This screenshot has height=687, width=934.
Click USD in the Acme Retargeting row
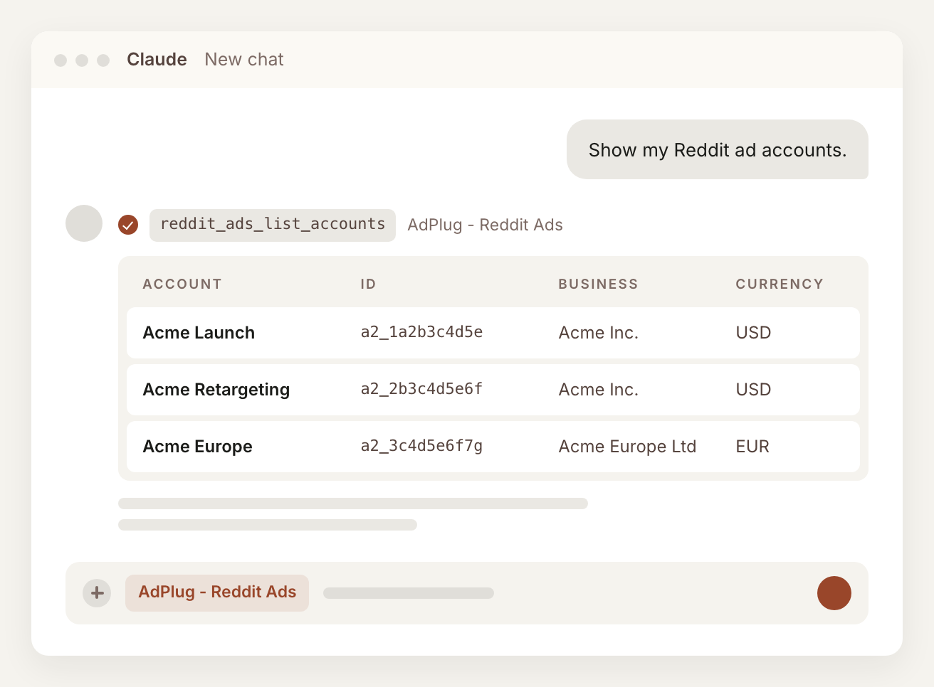[x=754, y=390]
